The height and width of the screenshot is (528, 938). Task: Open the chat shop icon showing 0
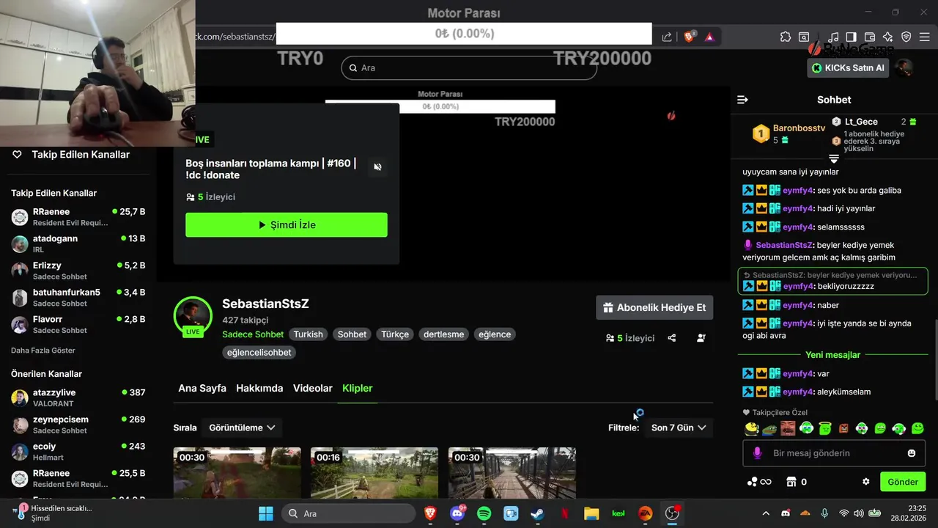[796, 482]
